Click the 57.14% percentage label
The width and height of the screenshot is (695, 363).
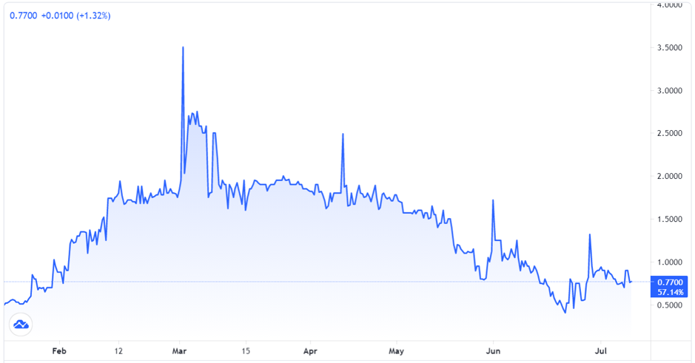(x=670, y=292)
